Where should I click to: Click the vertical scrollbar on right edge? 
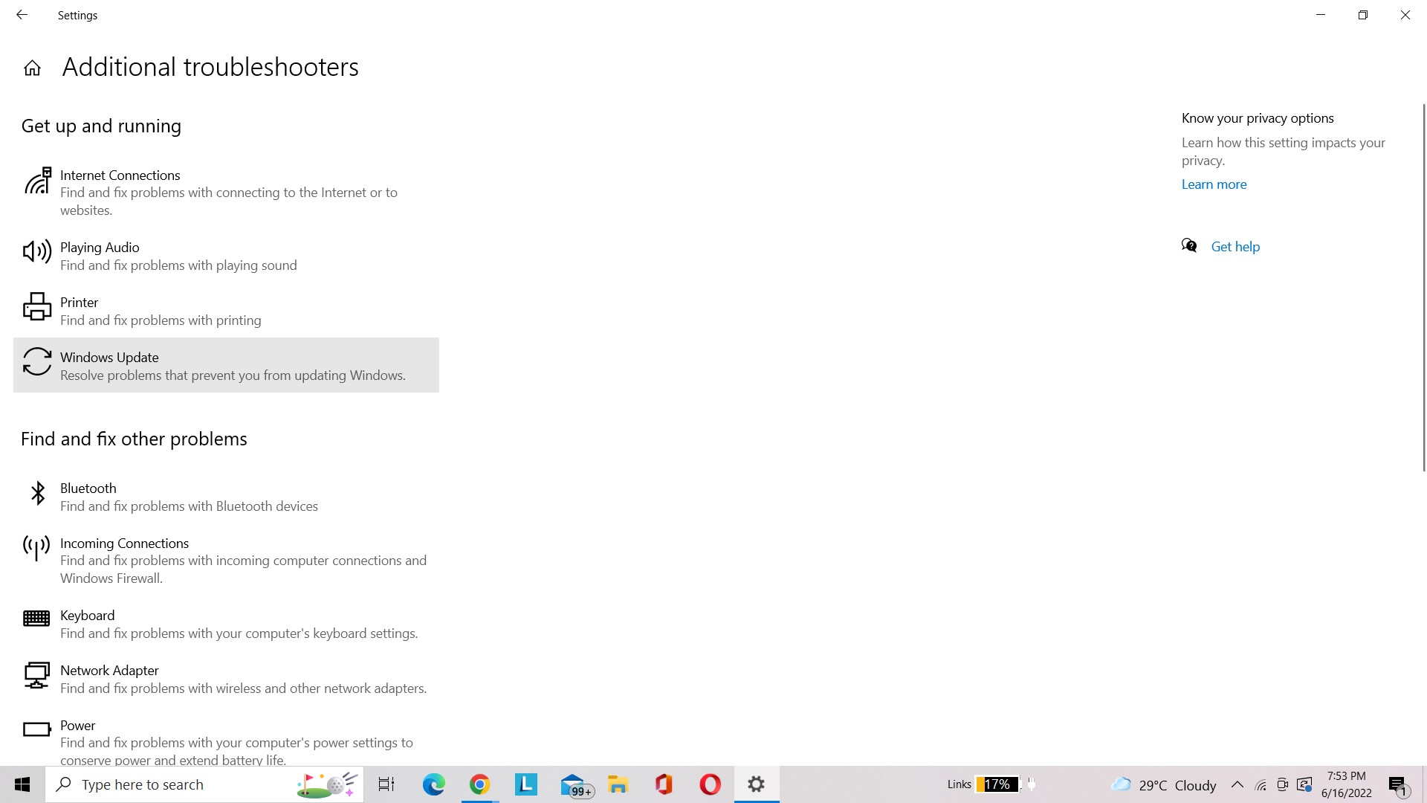pyautogui.click(x=1423, y=286)
